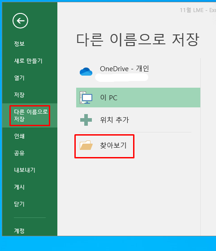Screen dimensions: 216x251
Task: Select the OneDrive - 개인 location label
Action: 125,68
